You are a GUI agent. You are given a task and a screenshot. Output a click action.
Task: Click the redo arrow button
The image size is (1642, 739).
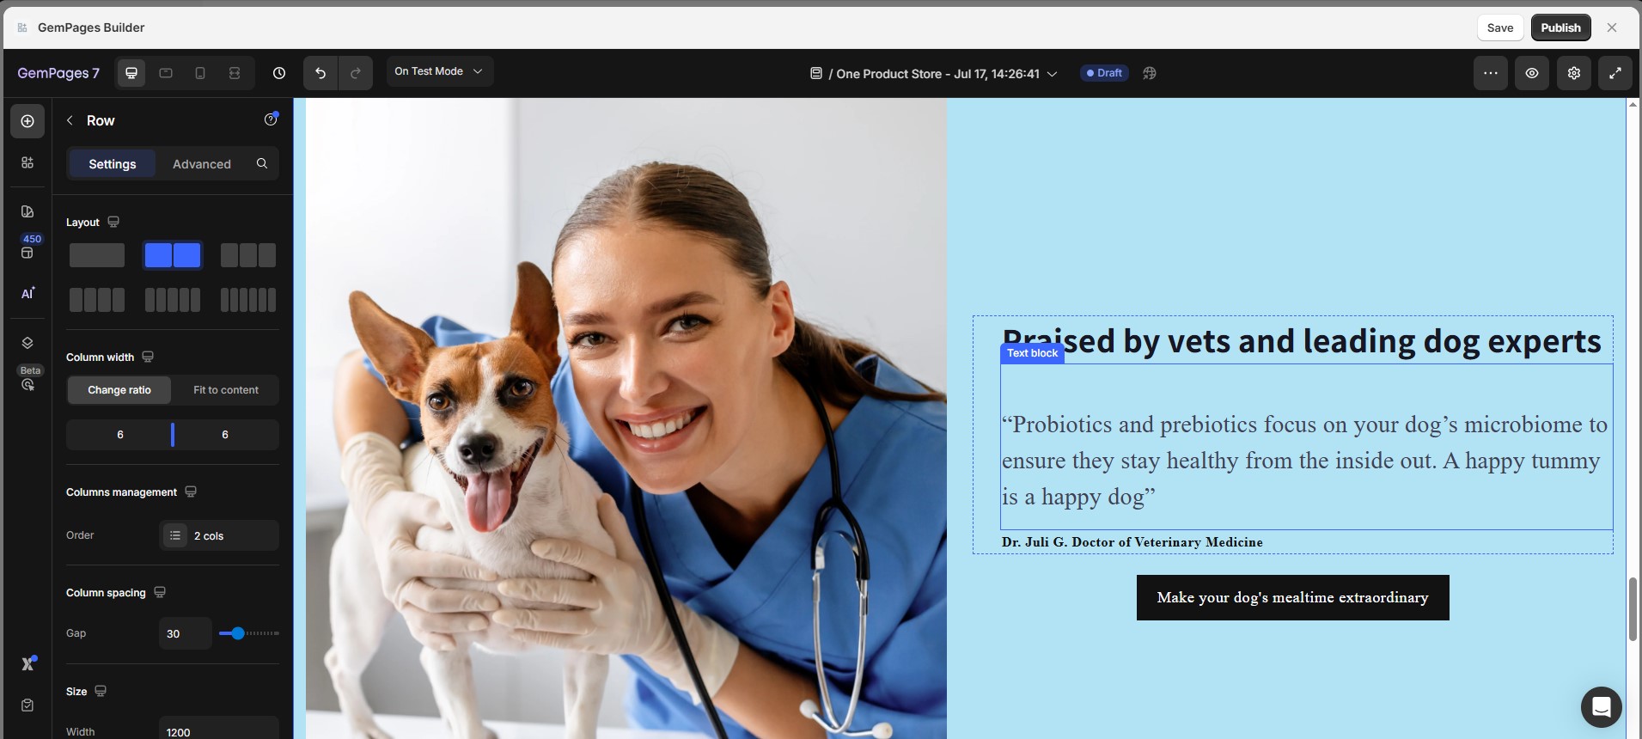(356, 73)
